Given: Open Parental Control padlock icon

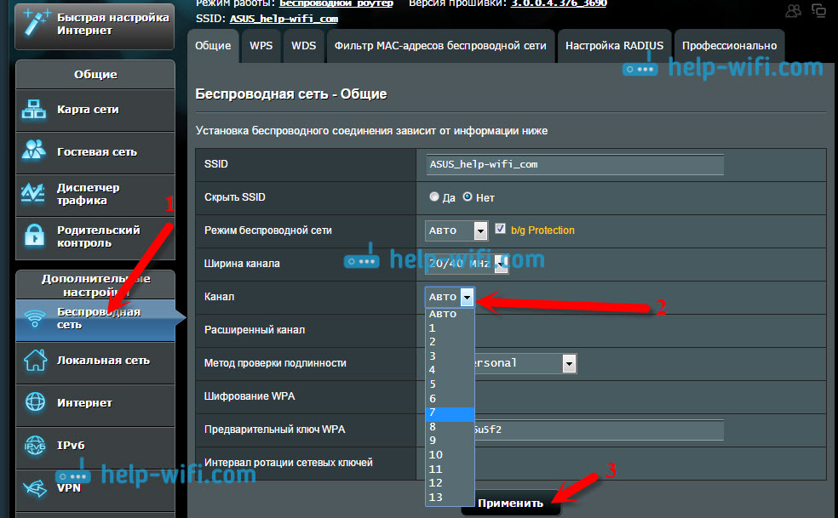Looking at the screenshot, I should (x=35, y=236).
